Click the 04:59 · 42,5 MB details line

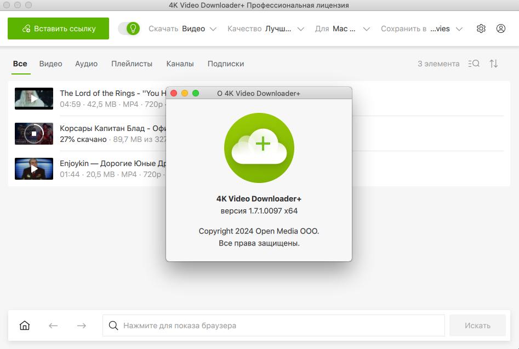(x=112, y=104)
